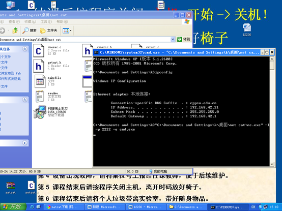282x211 pixels.
Task: Switch to 新建 Microsoft Word taskbar item
Action: [x=105, y=207]
